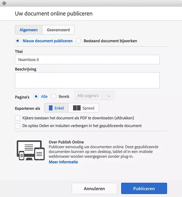Check hide Delen en Insluiten options
182x197 pixels.
(18, 126)
